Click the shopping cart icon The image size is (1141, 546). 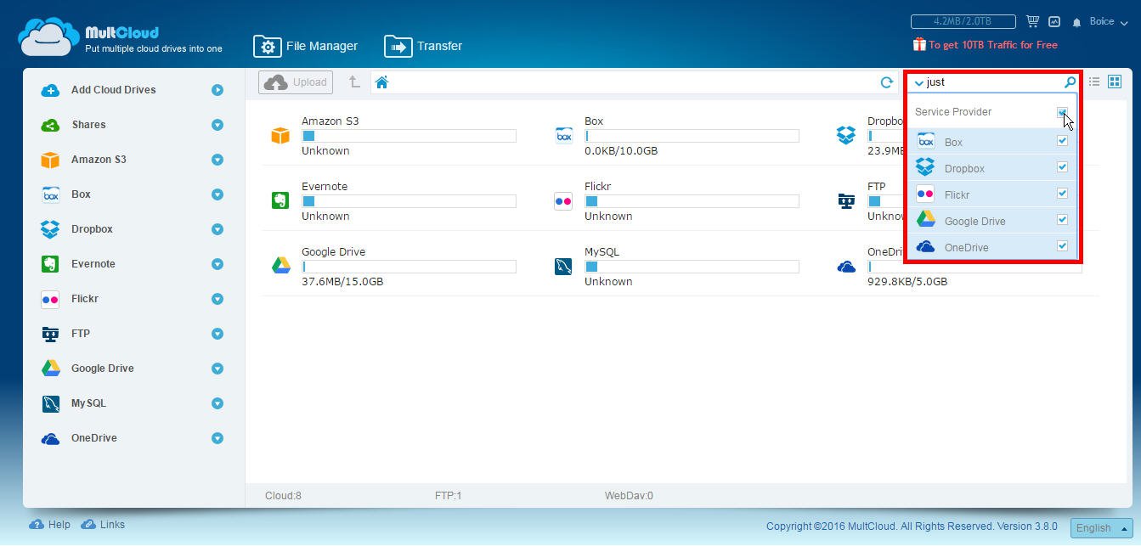[1032, 21]
